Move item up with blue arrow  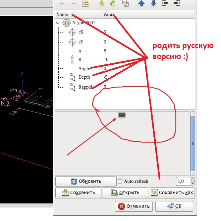click(x=141, y=3)
